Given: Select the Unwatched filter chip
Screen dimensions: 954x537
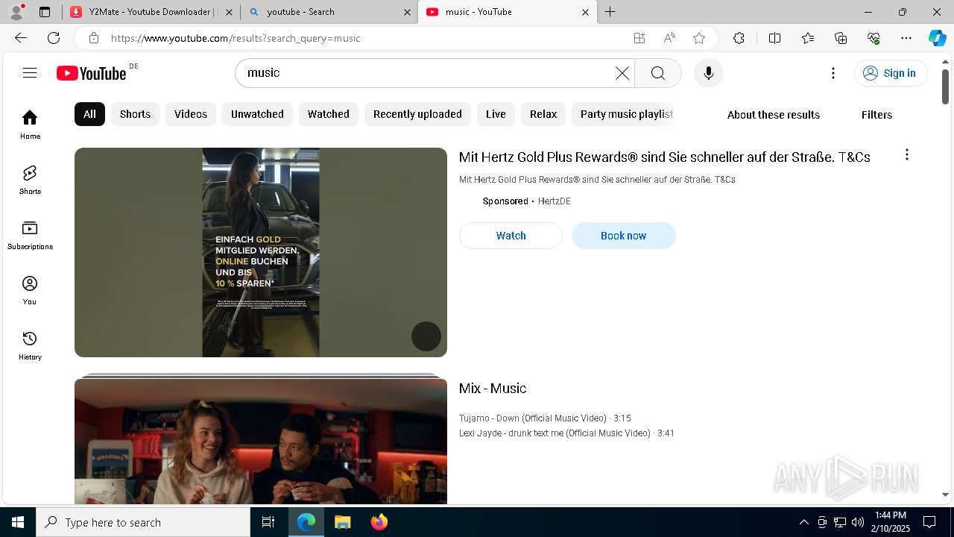Looking at the screenshot, I should [257, 114].
